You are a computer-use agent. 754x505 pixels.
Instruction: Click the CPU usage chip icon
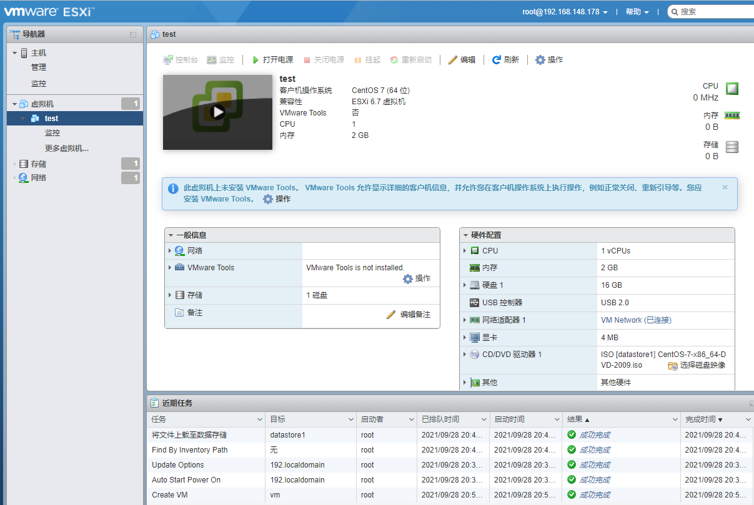[732, 89]
